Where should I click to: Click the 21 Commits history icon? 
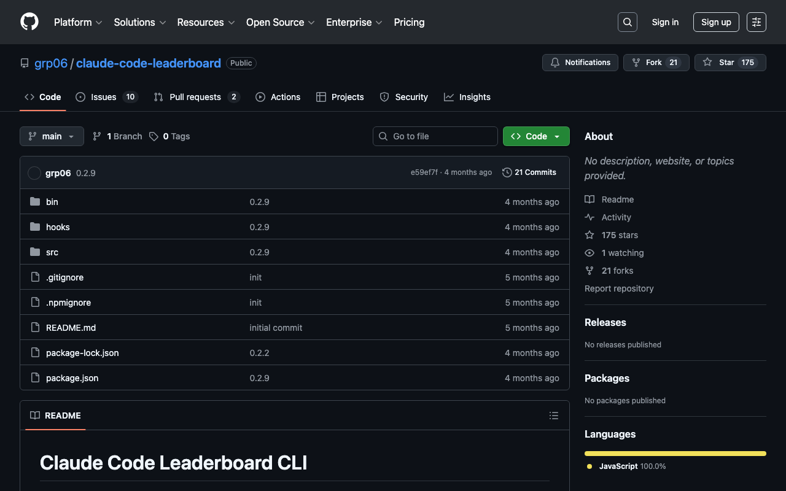tap(507, 172)
